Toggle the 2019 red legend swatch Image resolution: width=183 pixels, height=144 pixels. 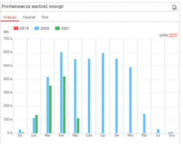16,28
